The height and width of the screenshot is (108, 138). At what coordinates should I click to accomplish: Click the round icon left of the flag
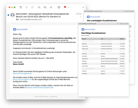59,7
